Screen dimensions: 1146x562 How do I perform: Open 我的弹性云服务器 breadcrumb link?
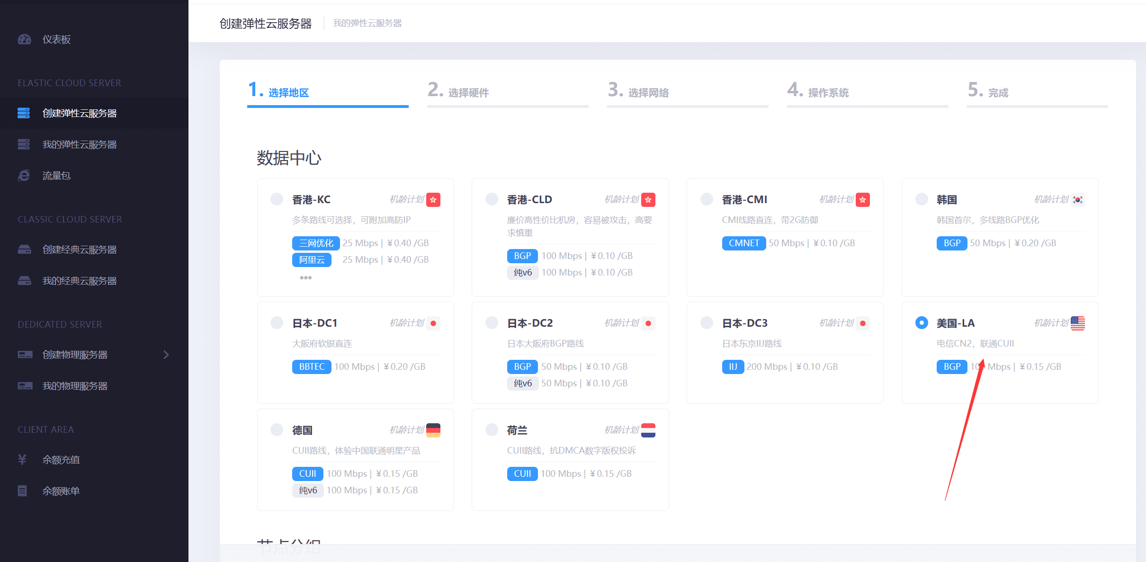367,23
